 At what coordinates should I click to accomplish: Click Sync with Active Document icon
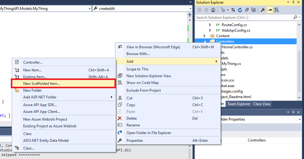tap(233, 10)
